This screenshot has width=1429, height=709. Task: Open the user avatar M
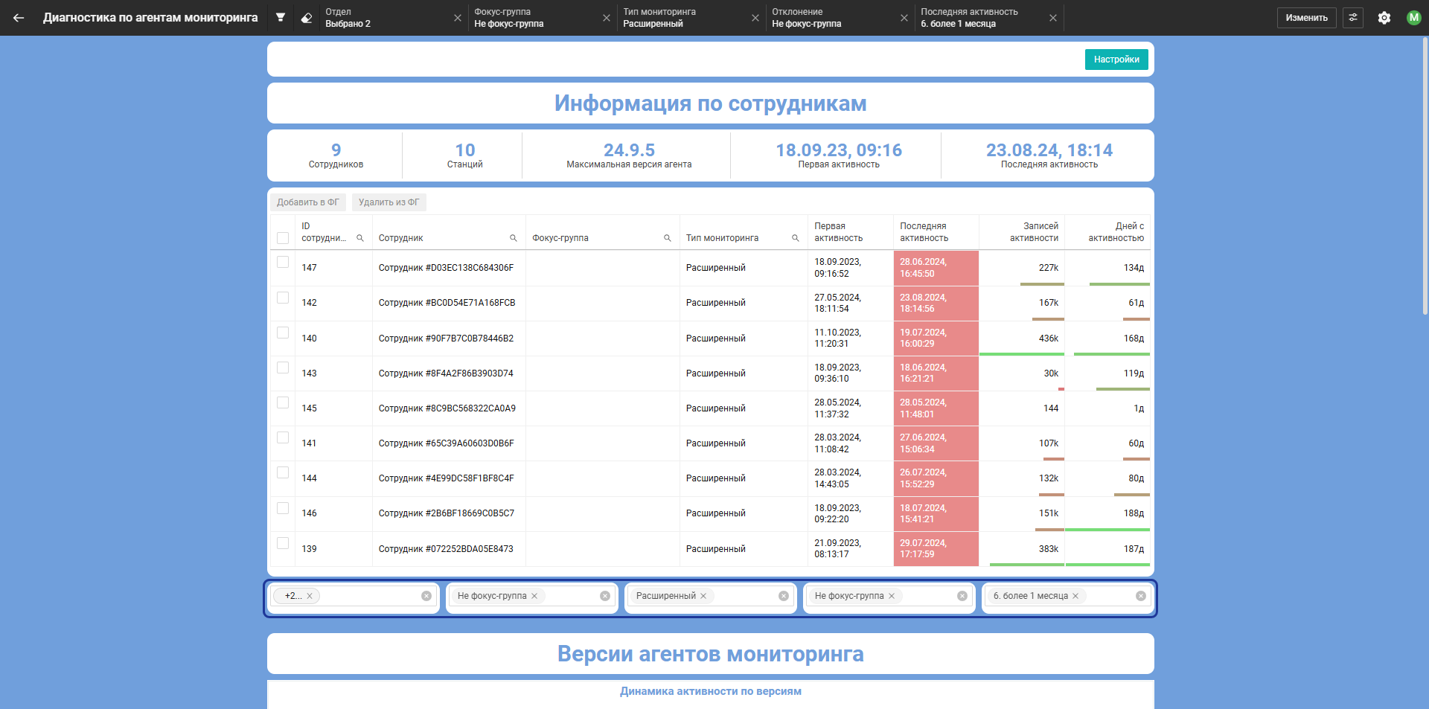pyautogui.click(x=1414, y=18)
